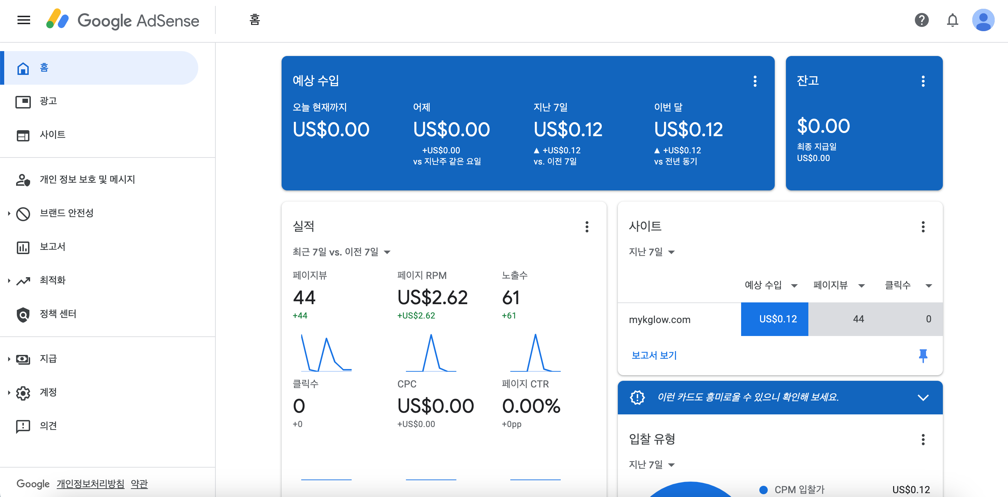
Task: Open the notifications bell icon
Action: point(953,20)
